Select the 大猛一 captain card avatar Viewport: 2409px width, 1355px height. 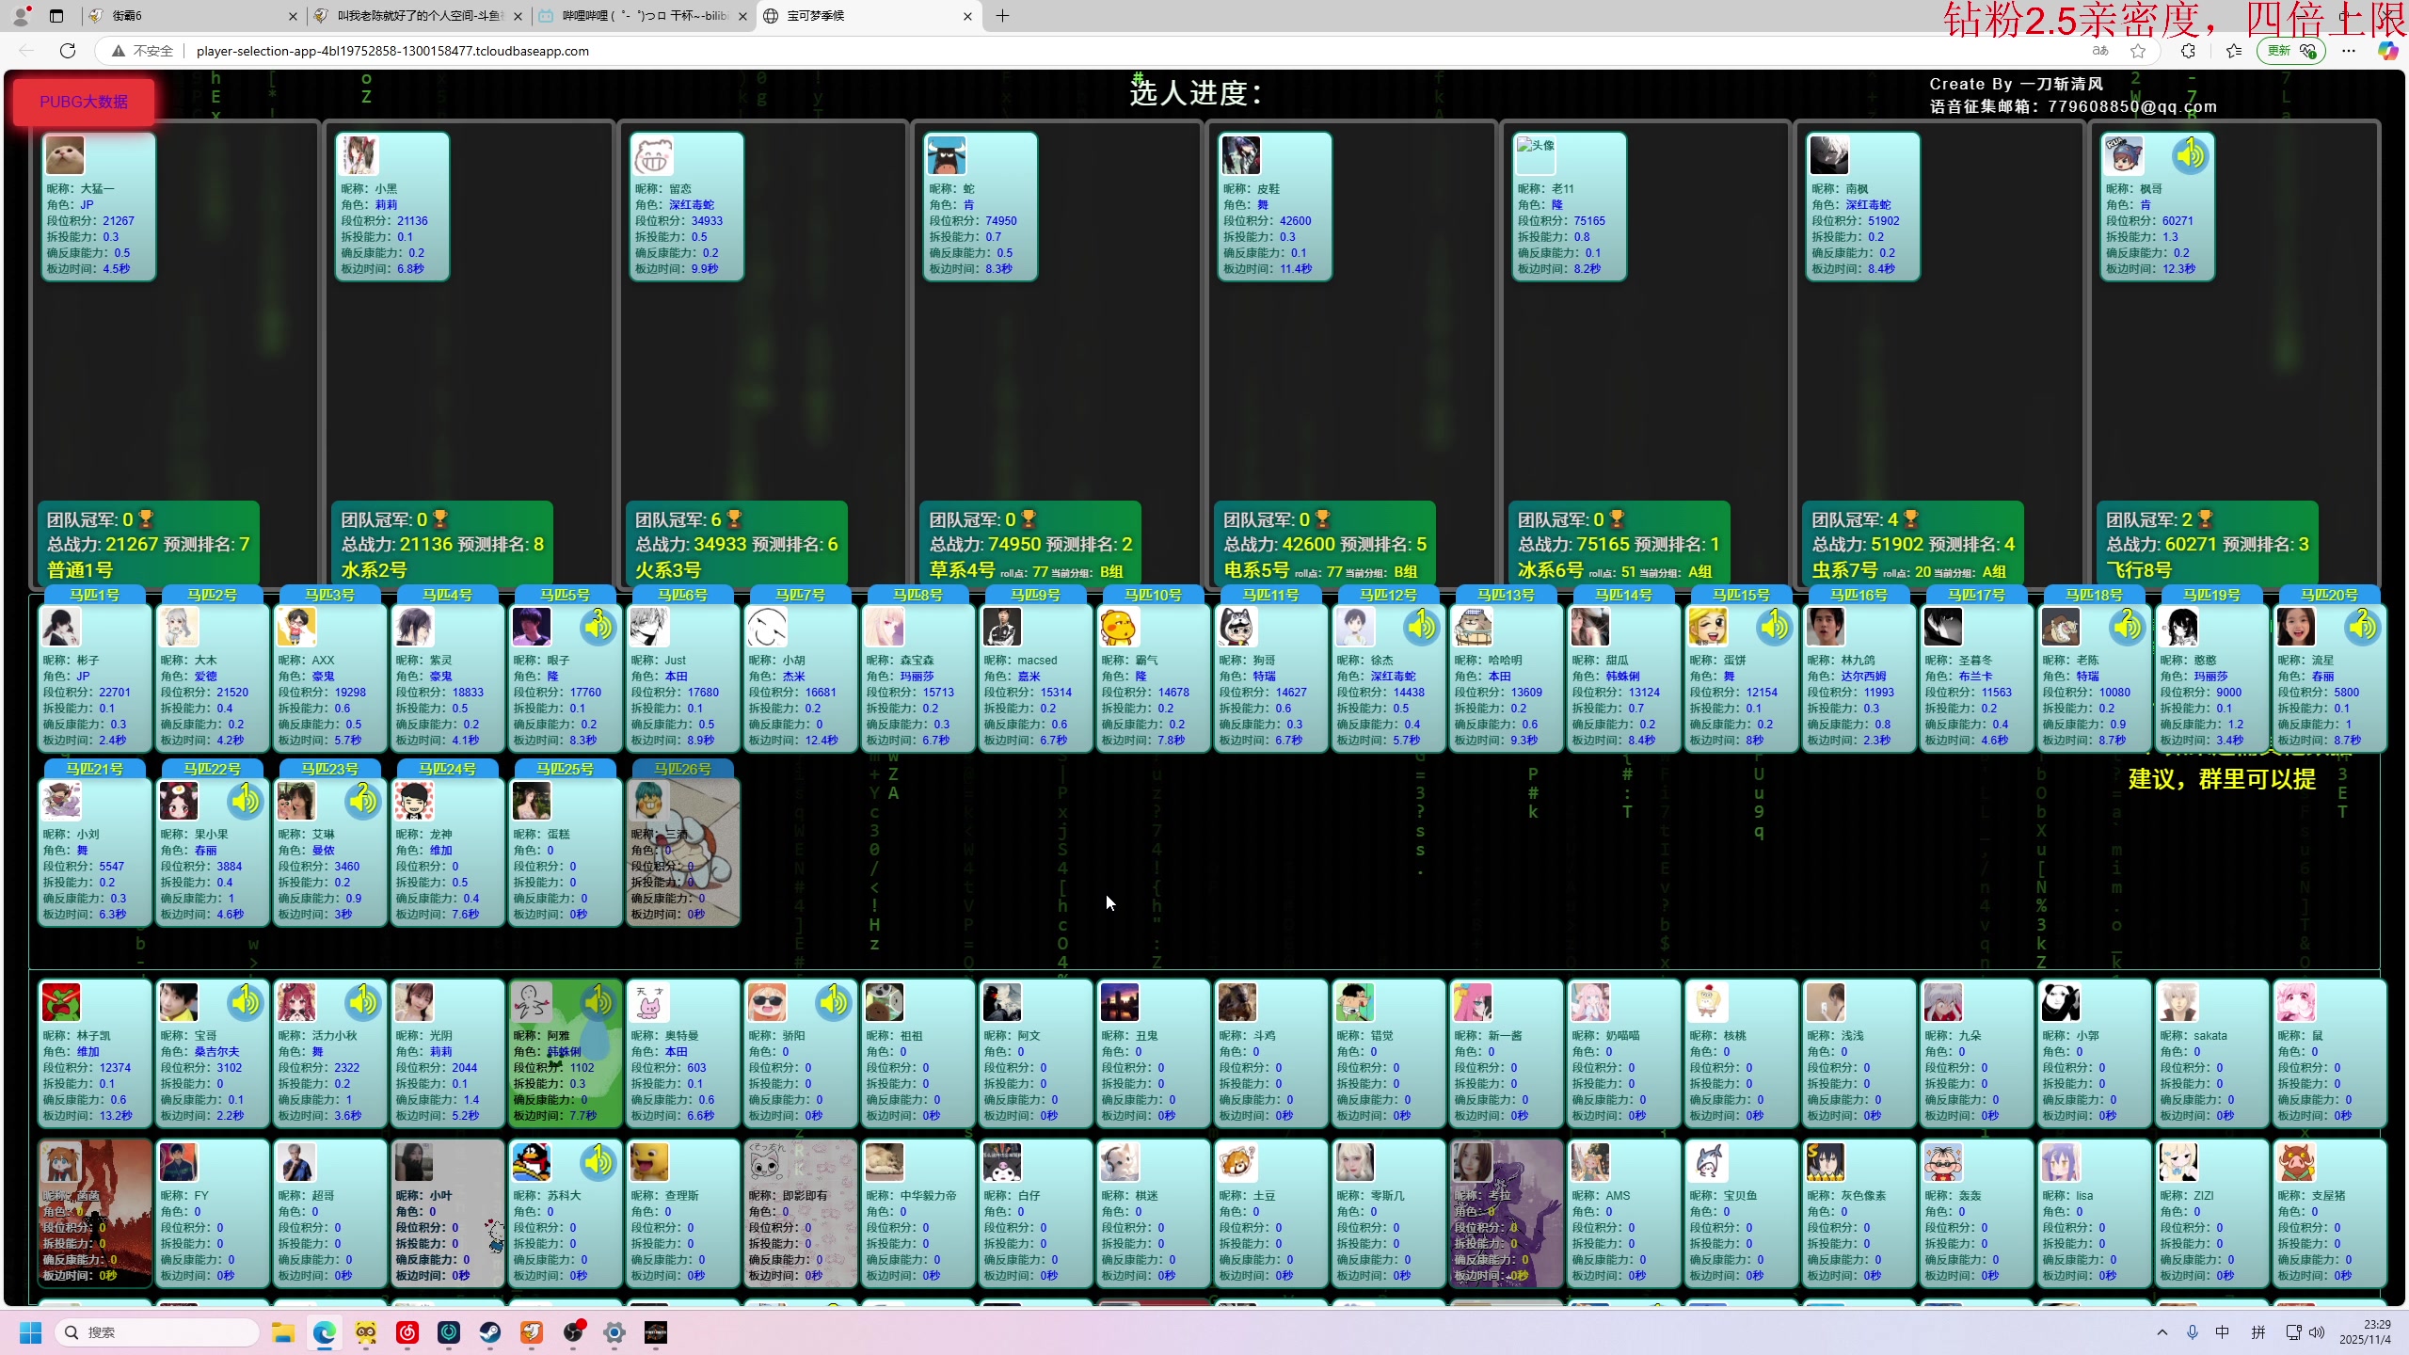pyautogui.click(x=65, y=155)
